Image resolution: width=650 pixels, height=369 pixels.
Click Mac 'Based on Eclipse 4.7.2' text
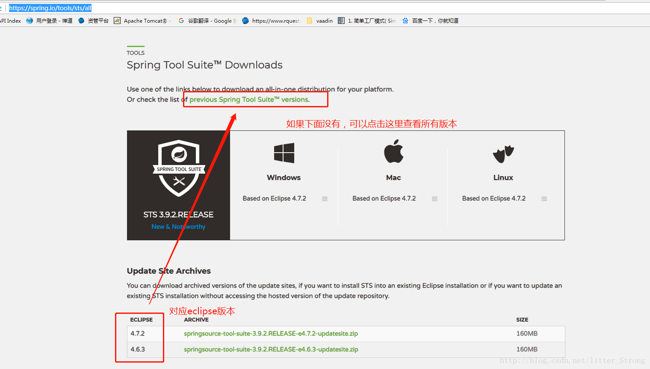click(x=384, y=198)
